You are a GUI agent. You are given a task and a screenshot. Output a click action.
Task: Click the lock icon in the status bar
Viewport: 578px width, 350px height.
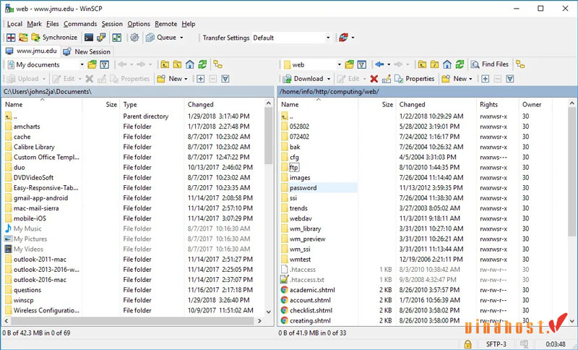click(467, 344)
